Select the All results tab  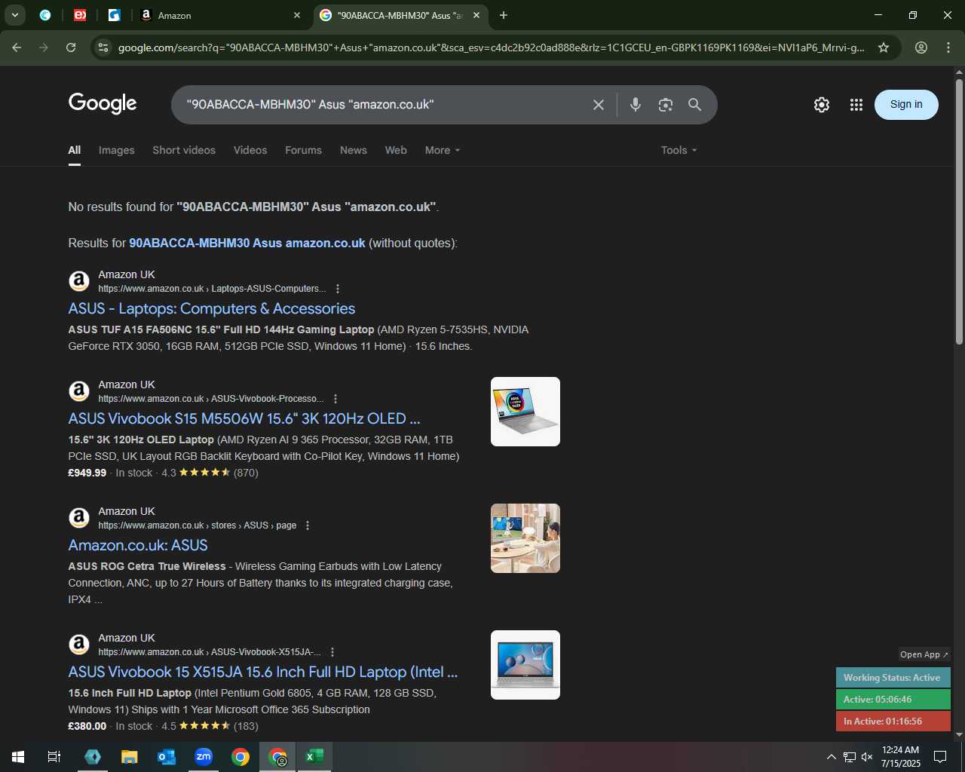point(75,150)
